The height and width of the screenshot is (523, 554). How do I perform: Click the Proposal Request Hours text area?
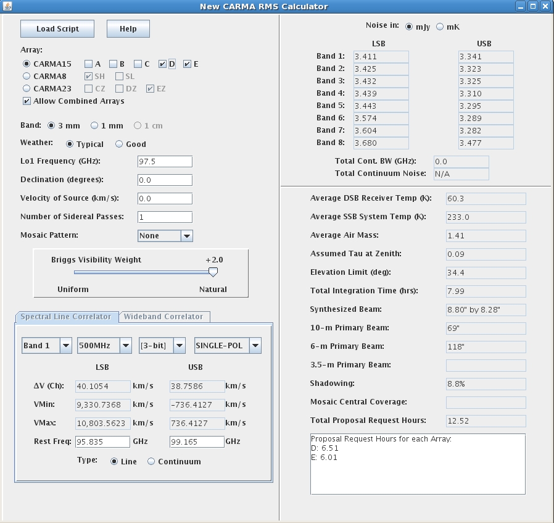click(x=418, y=464)
